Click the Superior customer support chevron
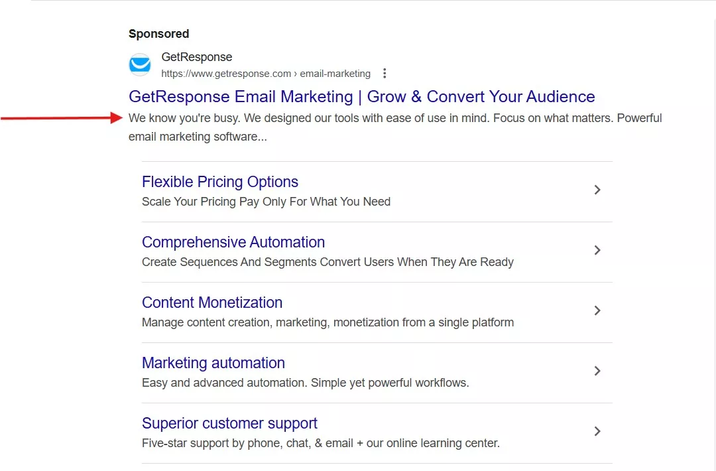Screen dimensions: 716x471 [597, 431]
